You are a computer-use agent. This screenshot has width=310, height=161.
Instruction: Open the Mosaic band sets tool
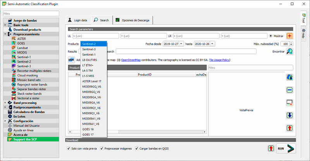click(x=29, y=80)
